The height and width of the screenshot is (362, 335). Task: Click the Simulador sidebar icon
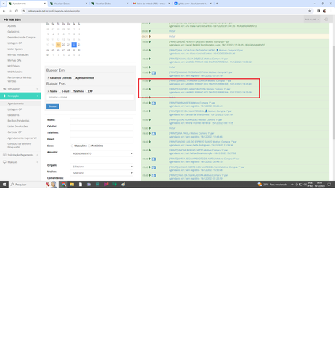[4, 89]
